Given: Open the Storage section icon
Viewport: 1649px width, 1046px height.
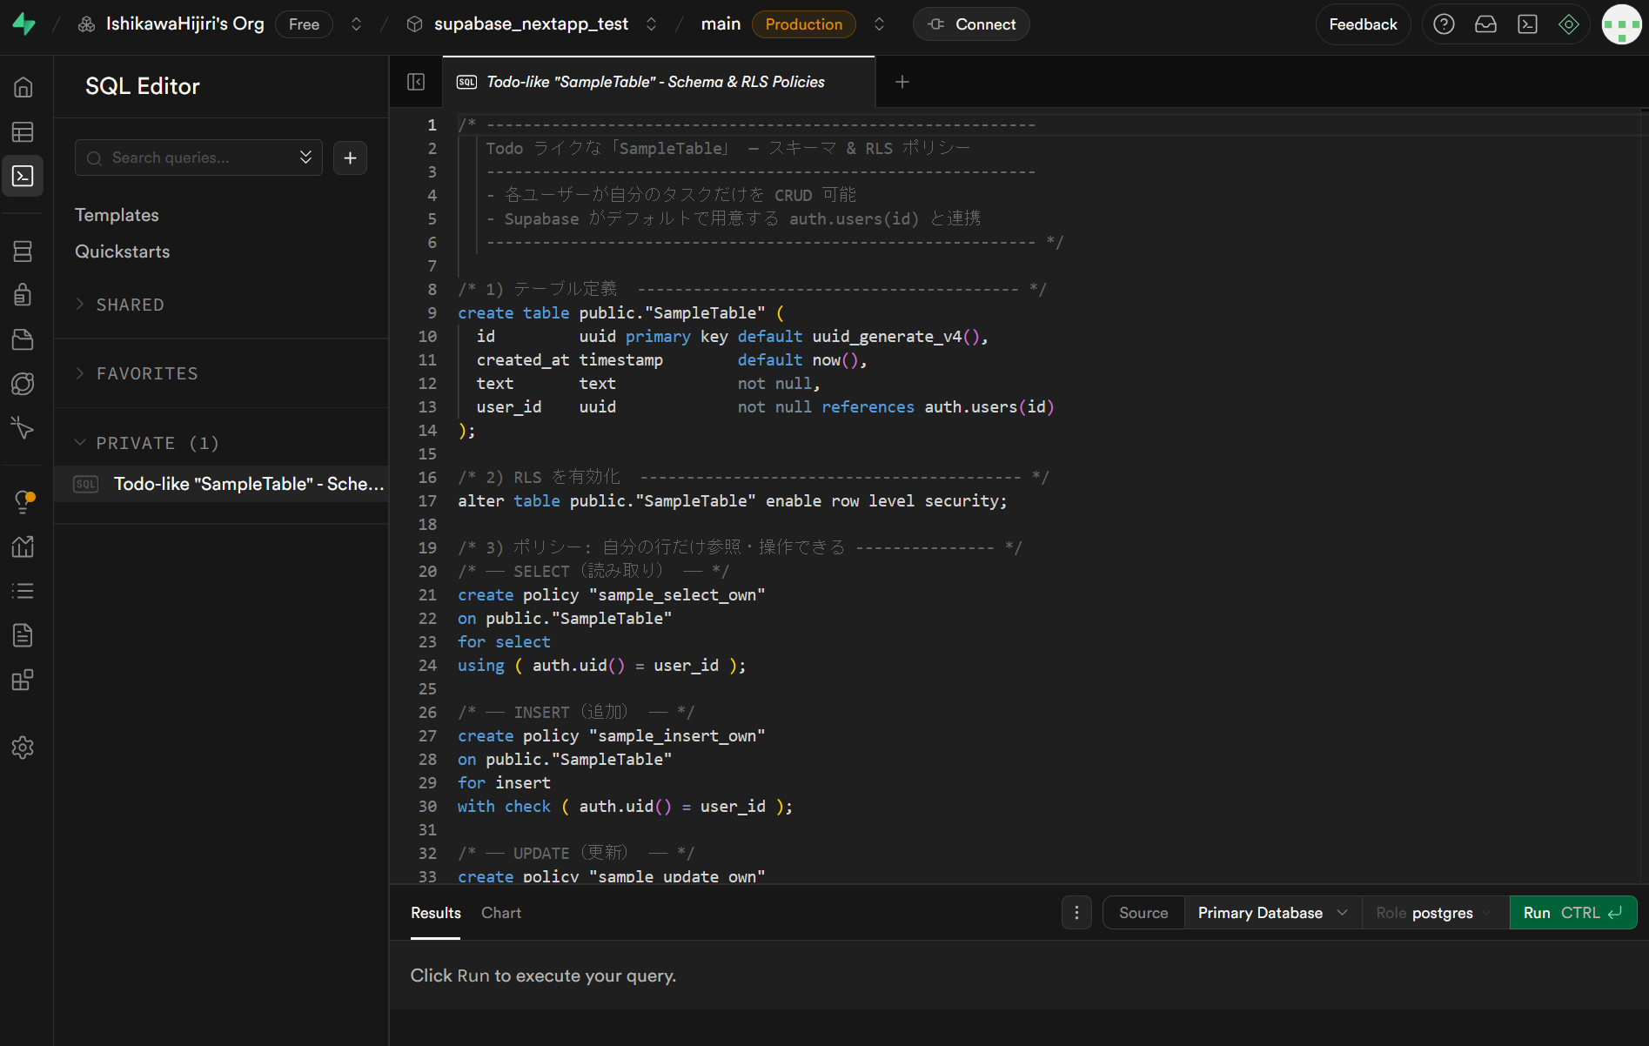Looking at the screenshot, I should coord(23,339).
